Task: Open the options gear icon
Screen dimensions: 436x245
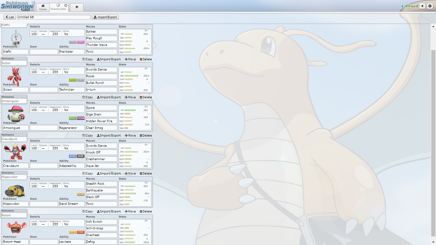Action: click(430, 6)
